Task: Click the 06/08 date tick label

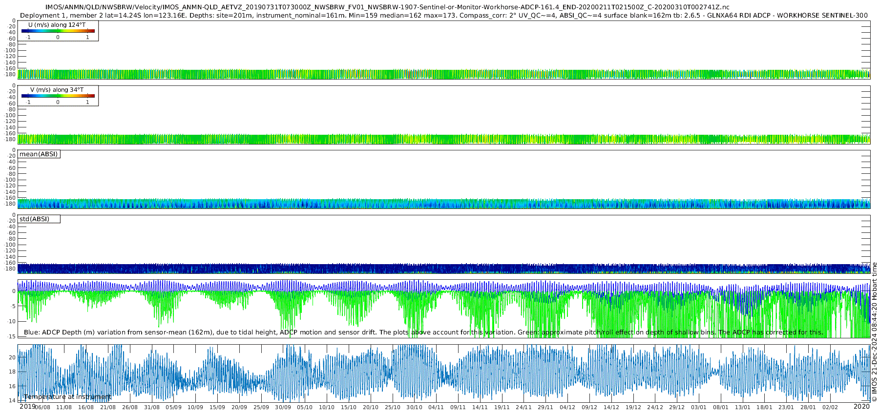Action: click(42, 407)
